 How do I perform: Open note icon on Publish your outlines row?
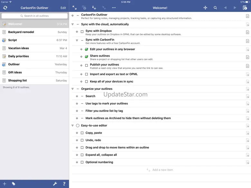247,66
